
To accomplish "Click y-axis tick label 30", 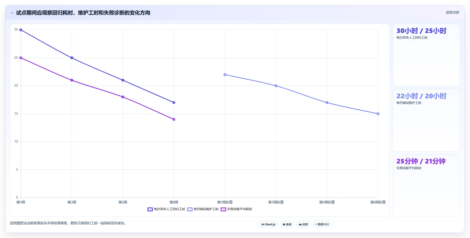I will [16, 30].
